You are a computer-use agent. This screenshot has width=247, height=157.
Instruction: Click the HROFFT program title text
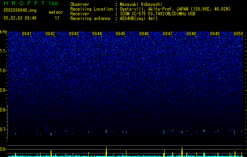coord(24,3)
